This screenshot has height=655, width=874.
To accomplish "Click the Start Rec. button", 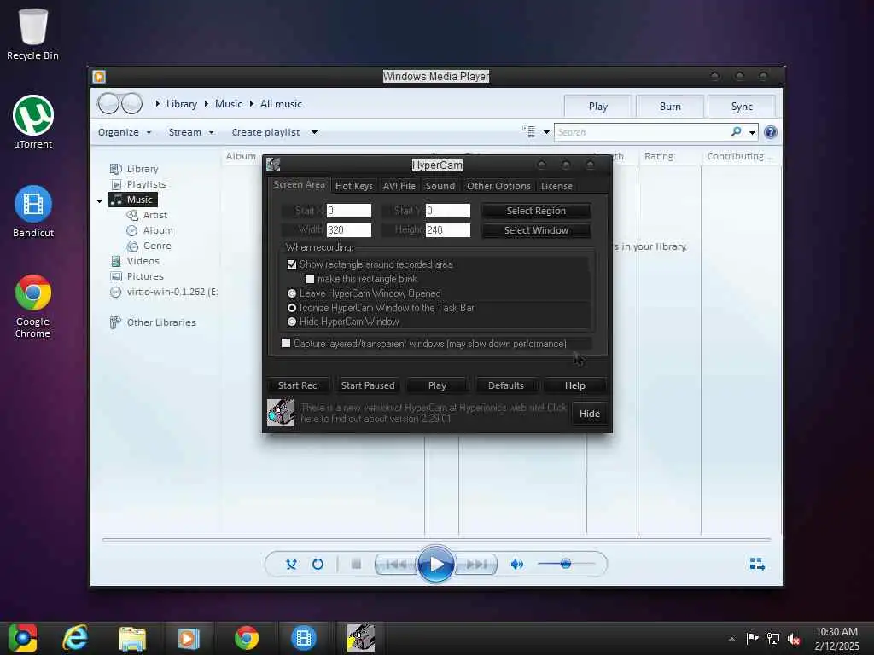I will [x=298, y=385].
